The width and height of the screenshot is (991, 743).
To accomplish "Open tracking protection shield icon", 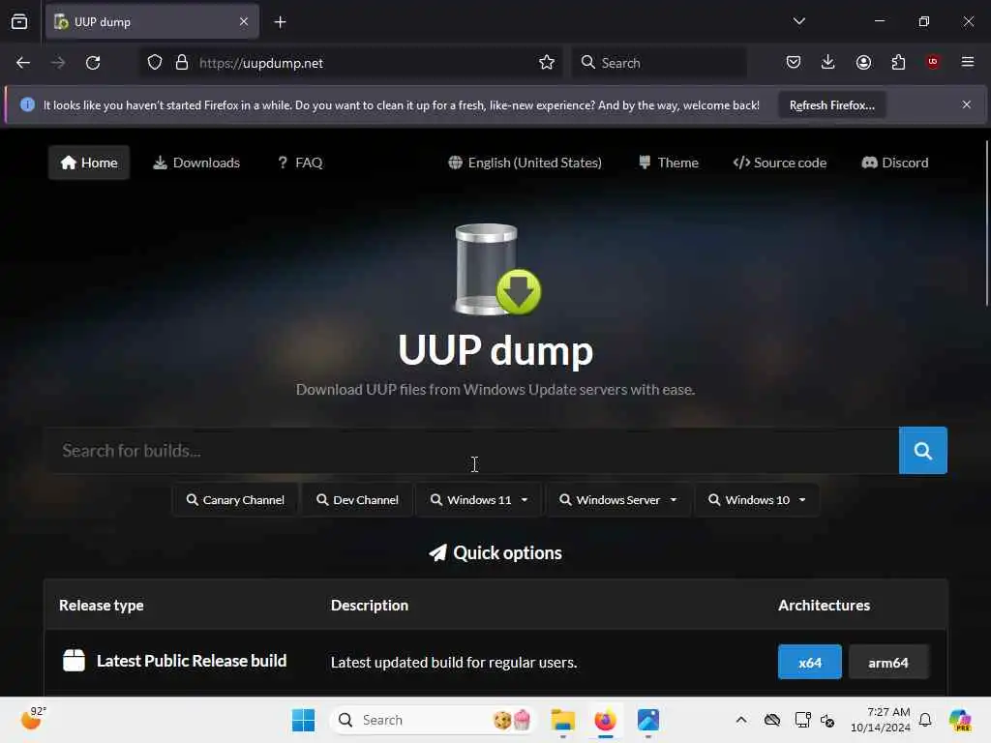I will [x=155, y=63].
